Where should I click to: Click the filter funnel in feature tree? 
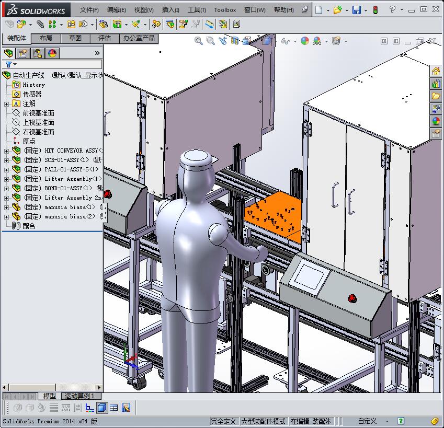8,64
